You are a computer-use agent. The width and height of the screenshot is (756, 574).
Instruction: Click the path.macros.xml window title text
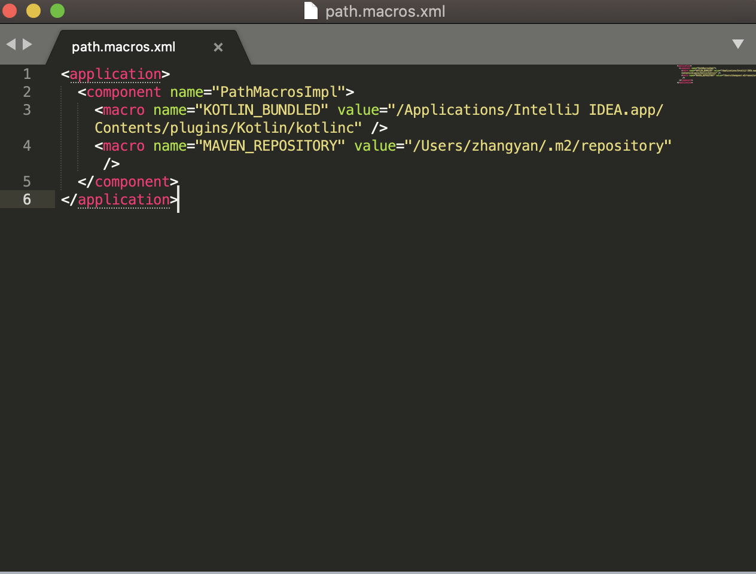click(x=385, y=11)
